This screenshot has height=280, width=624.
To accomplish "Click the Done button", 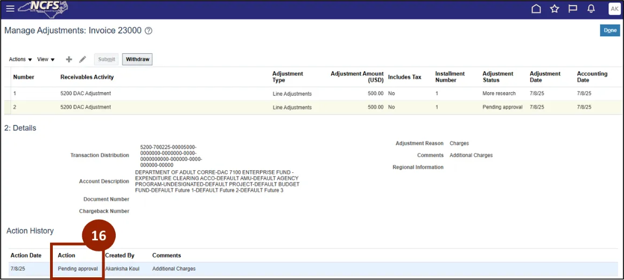I will [x=609, y=31].
